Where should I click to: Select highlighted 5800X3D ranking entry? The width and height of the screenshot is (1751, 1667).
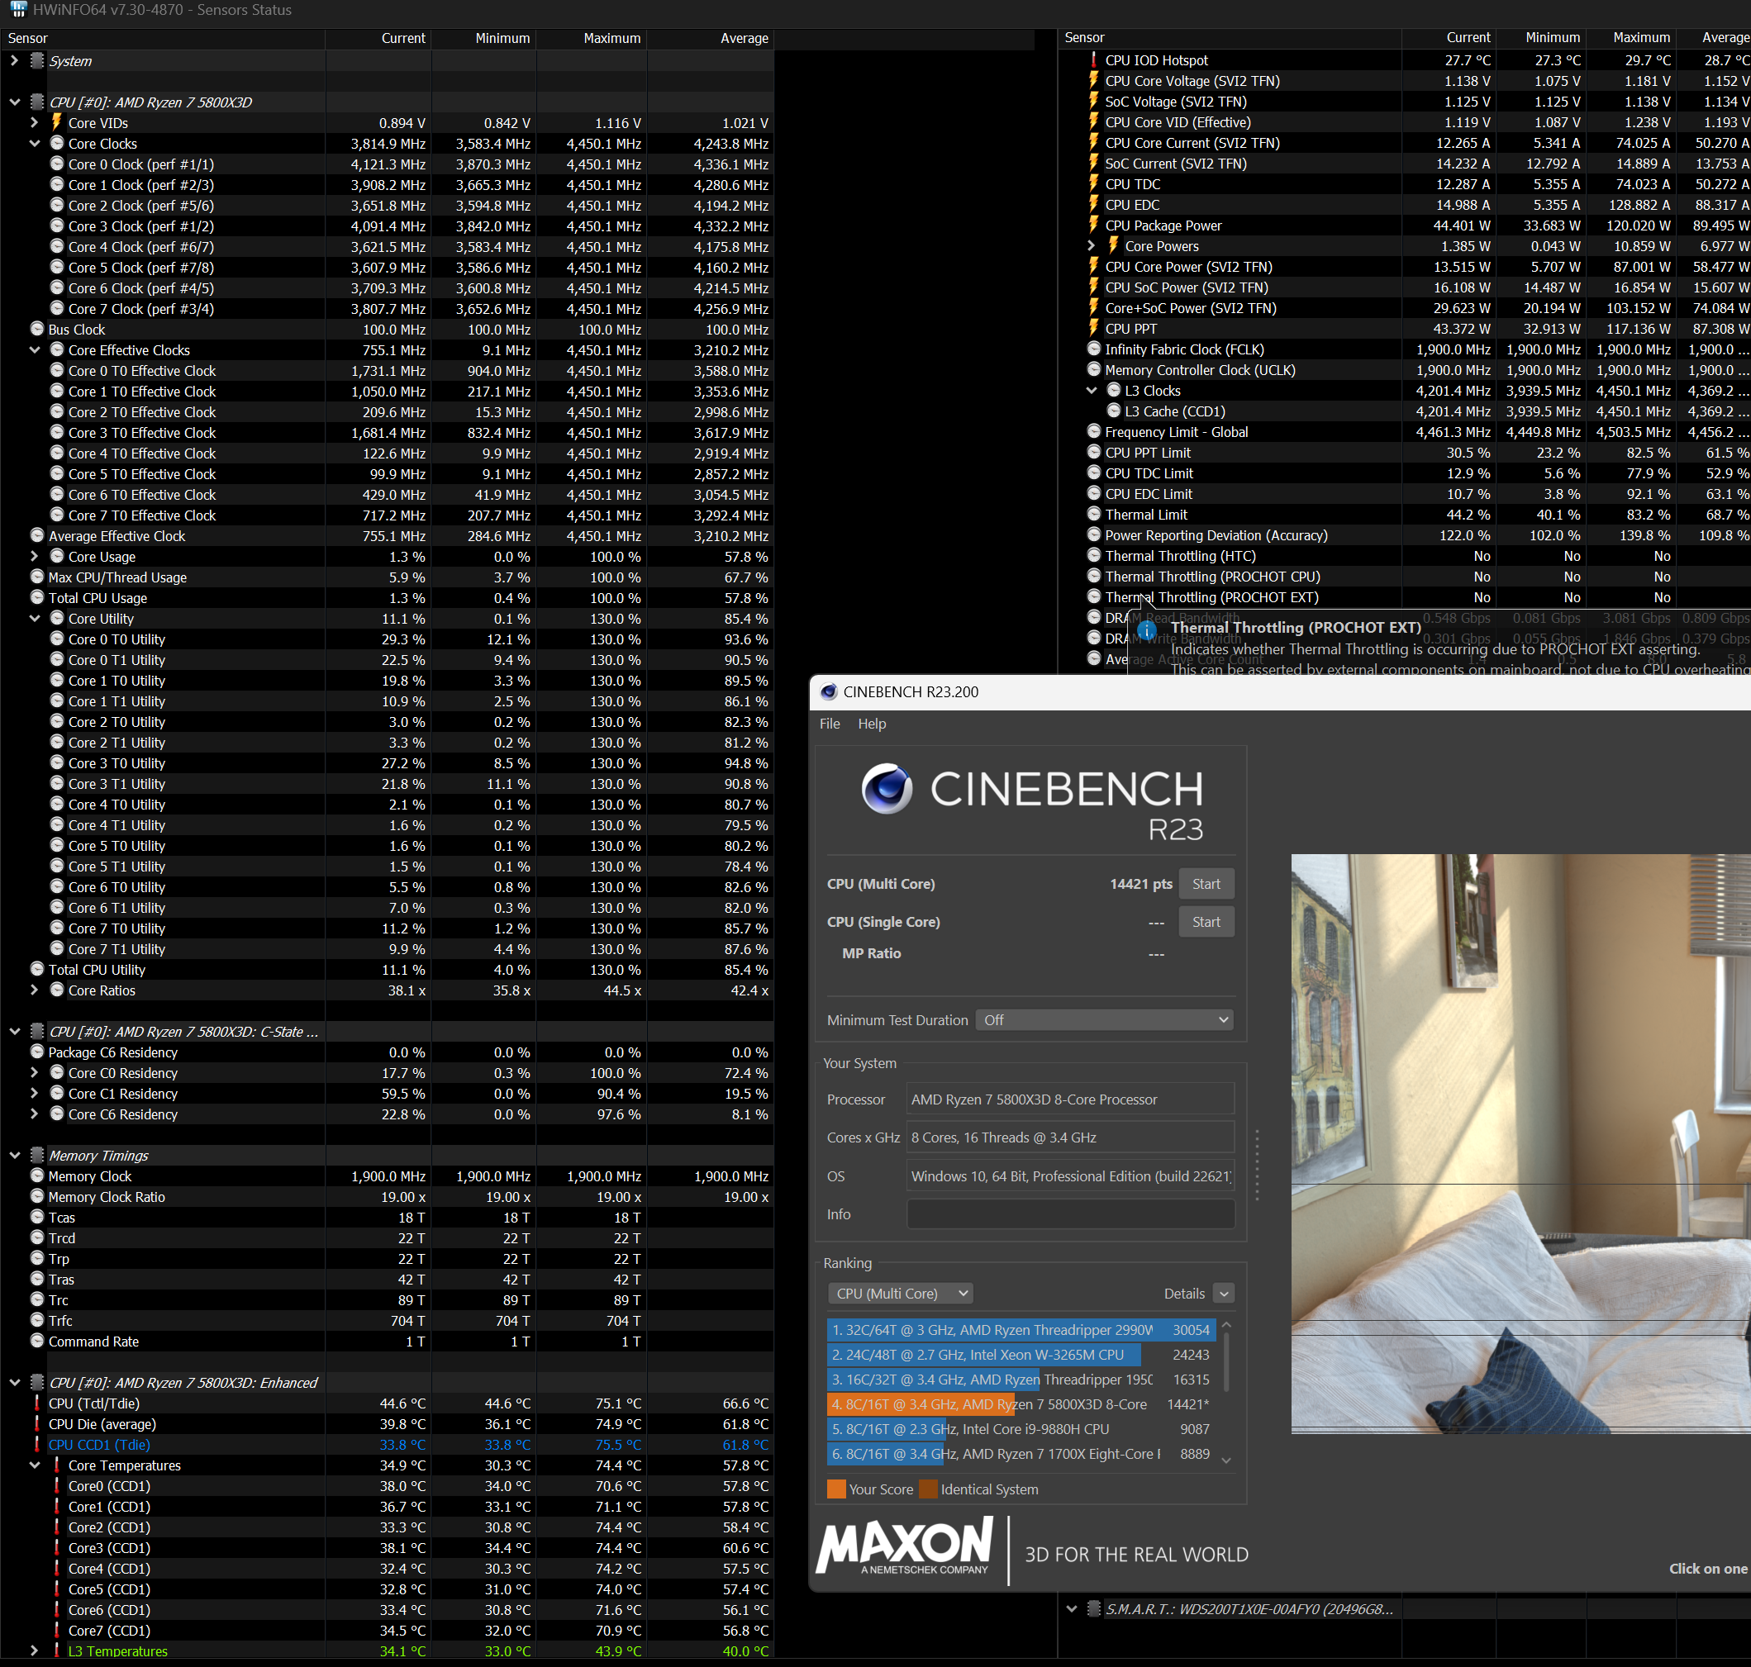(1021, 1404)
